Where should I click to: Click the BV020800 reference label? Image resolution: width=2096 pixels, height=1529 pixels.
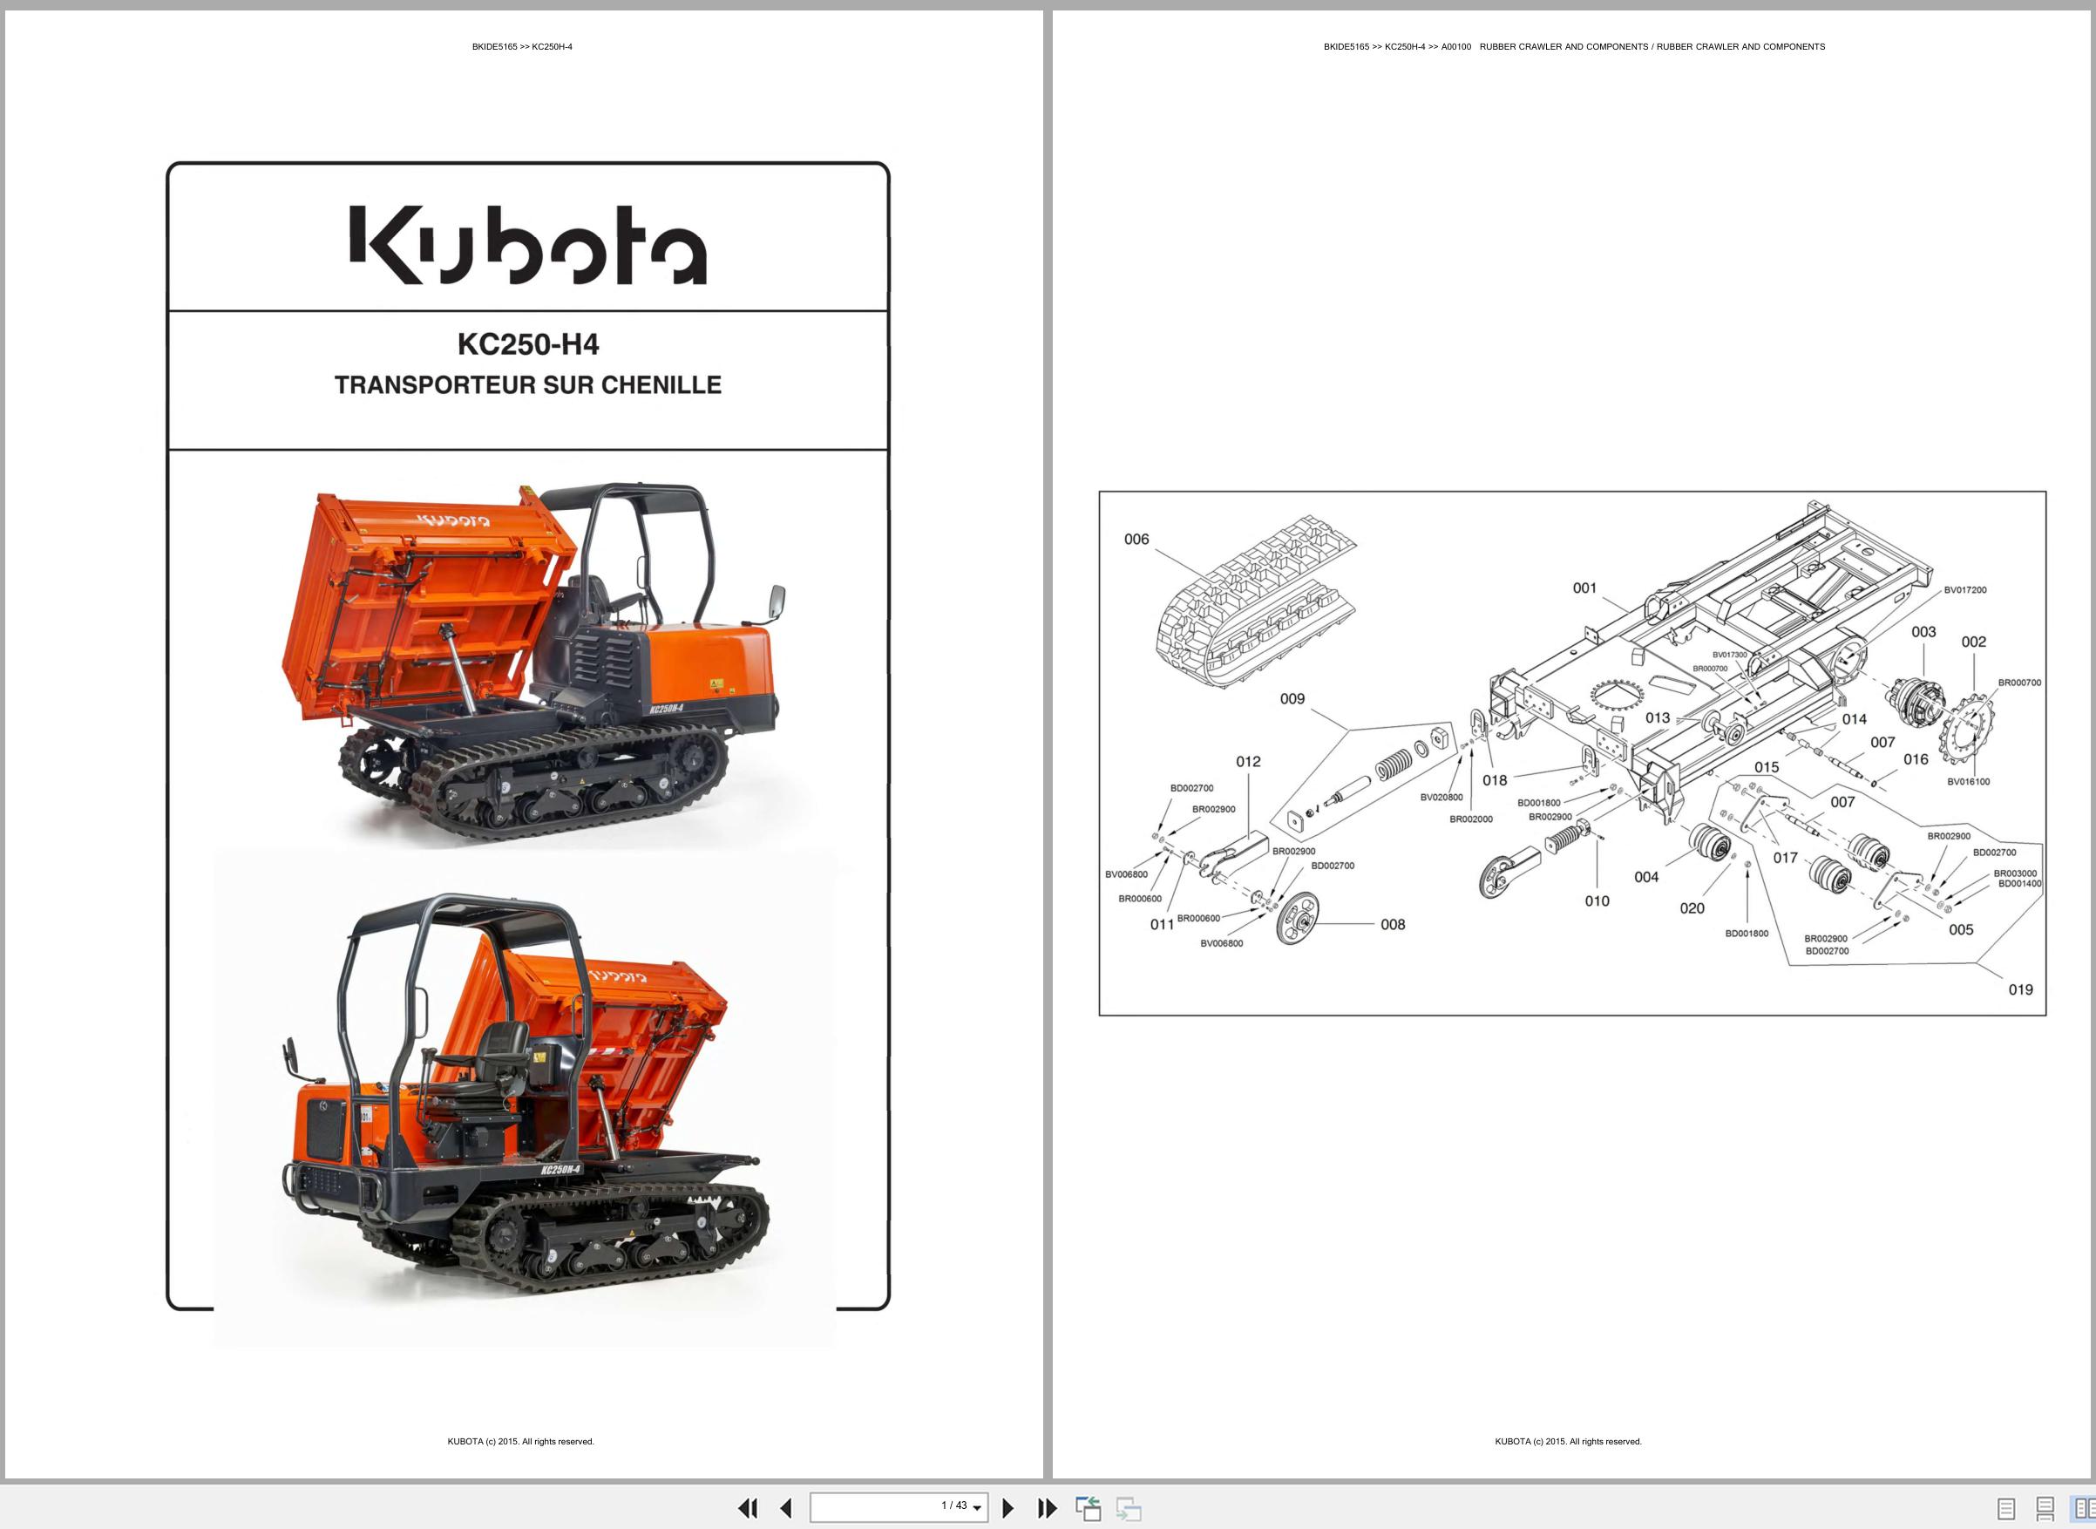click(x=1441, y=797)
